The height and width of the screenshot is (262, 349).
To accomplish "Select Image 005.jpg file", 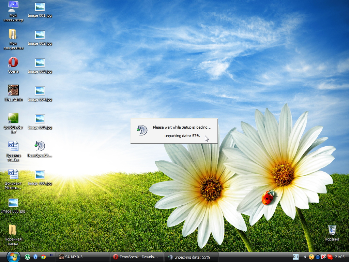I will click(40, 122).
